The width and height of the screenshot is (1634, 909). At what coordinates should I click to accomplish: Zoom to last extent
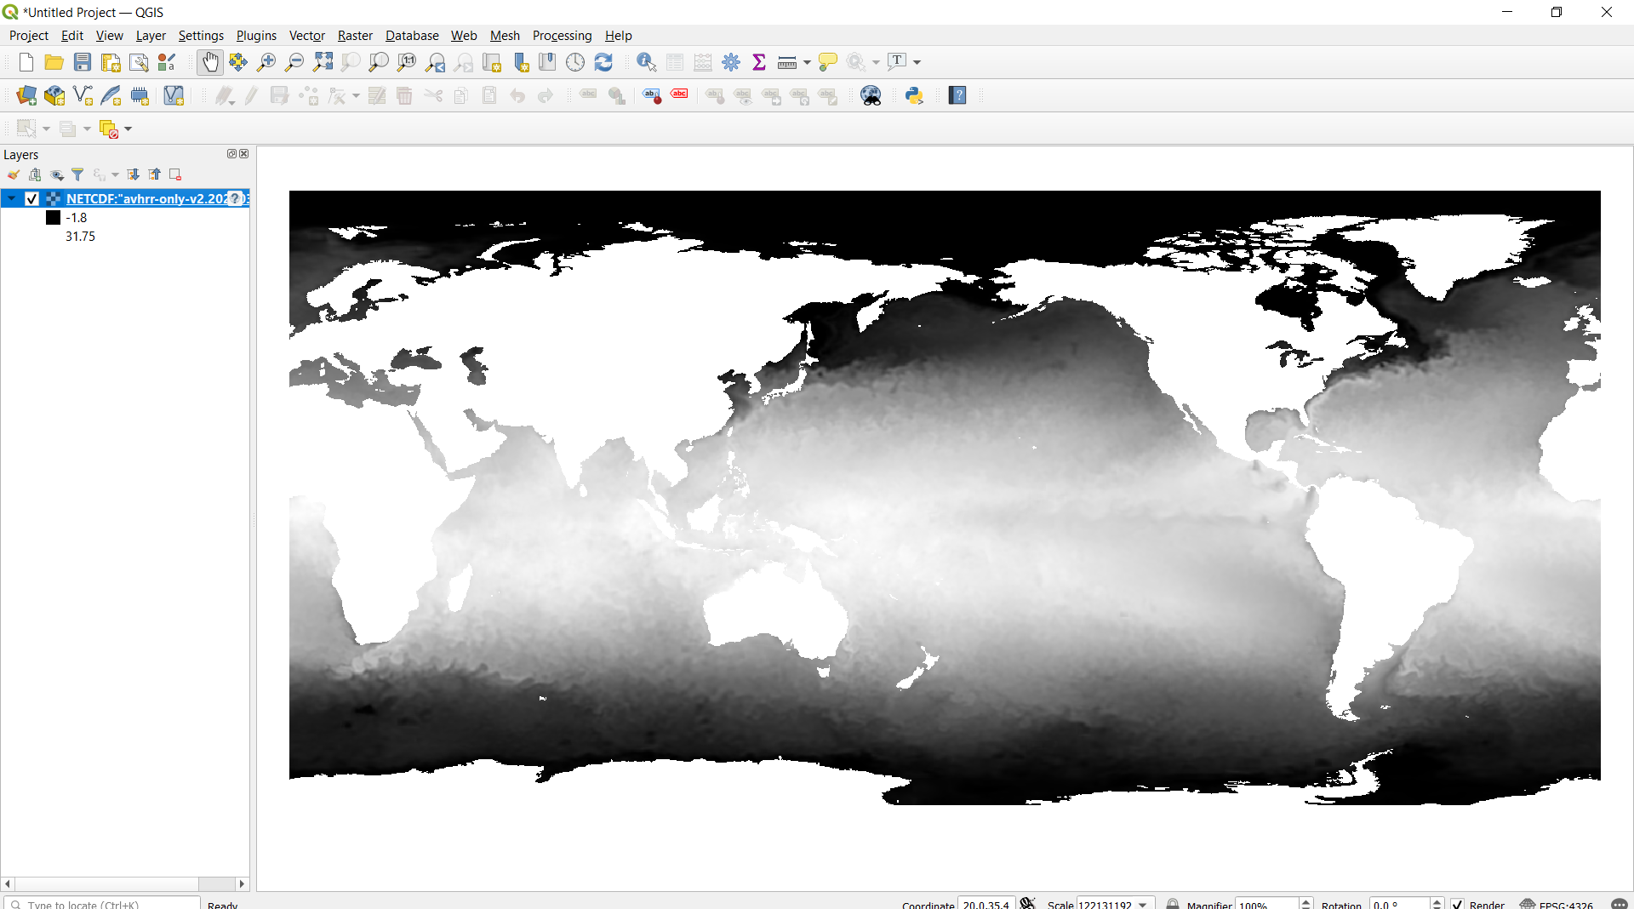pyautogui.click(x=435, y=62)
